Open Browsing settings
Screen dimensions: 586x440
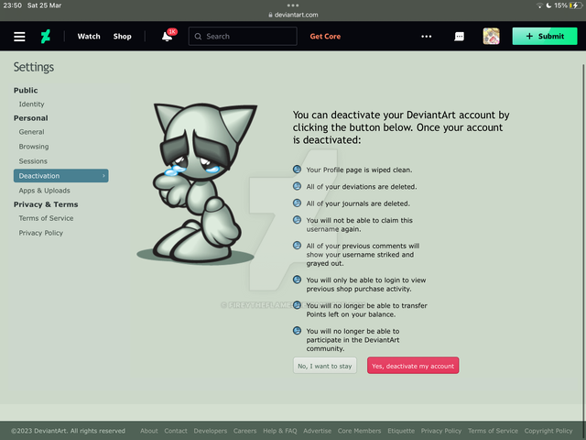[34, 147]
